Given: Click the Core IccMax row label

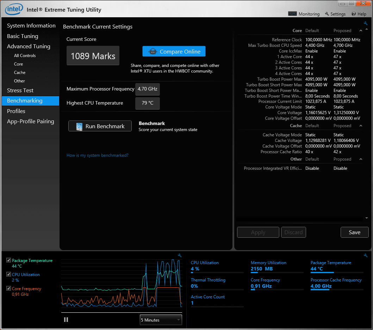Looking at the screenshot, I should point(290,51).
